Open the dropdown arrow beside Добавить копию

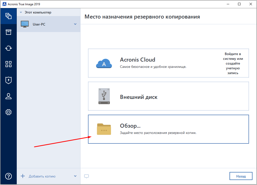pyautogui.click(x=75, y=176)
